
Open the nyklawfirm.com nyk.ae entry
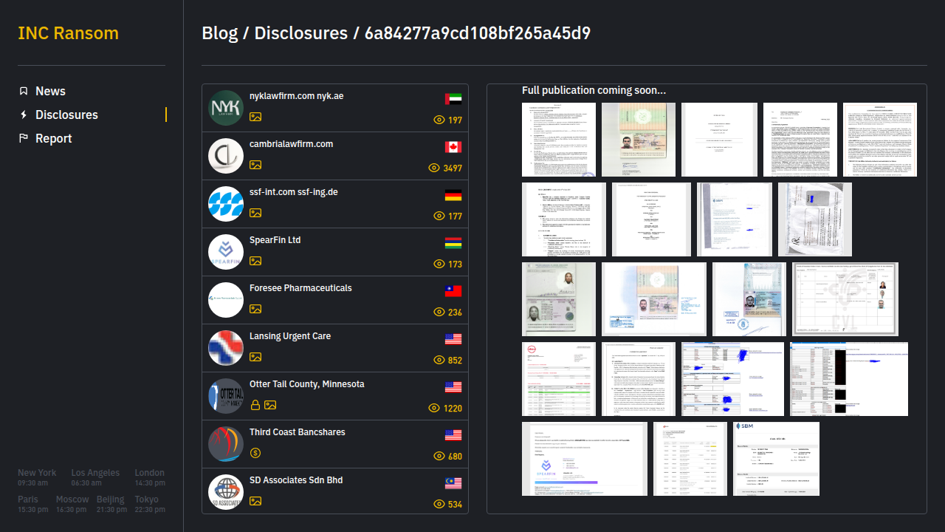[335, 108]
